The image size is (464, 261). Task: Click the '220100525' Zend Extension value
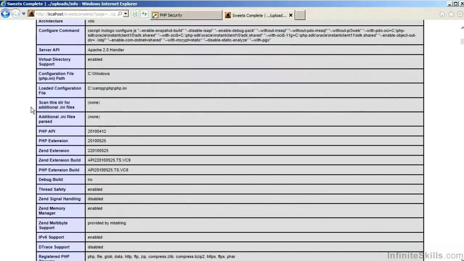click(x=98, y=150)
